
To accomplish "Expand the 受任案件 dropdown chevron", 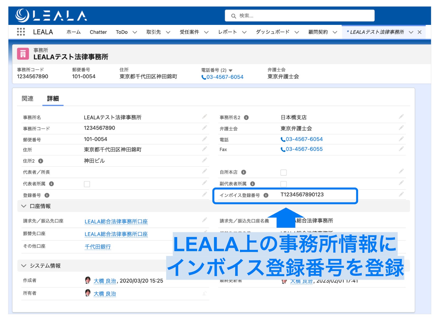I will coord(206,32).
